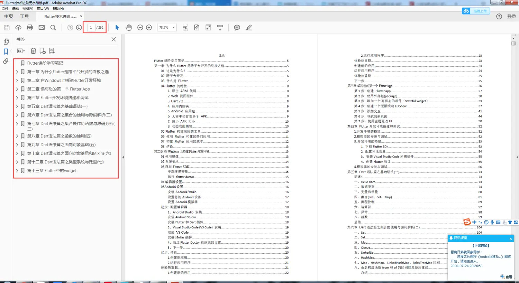The height and width of the screenshot is (283, 519).
Task: Expand 第五章 Dart语法 bookmark chevron
Action: pyautogui.click(x=17, y=106)
